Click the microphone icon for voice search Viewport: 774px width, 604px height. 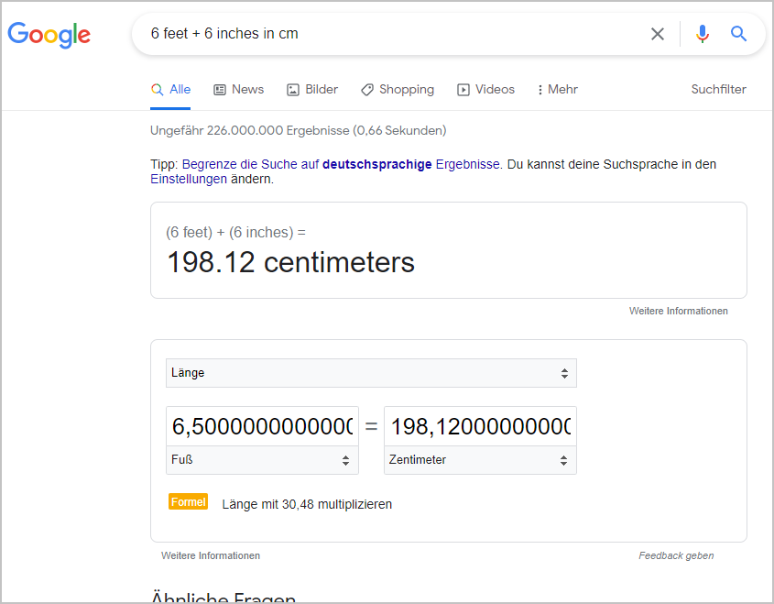tap(703, 33)
